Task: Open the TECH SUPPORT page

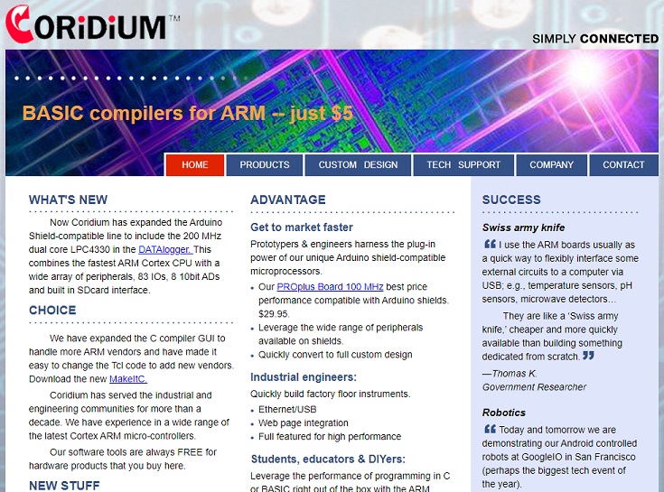Action: (463, 165)
